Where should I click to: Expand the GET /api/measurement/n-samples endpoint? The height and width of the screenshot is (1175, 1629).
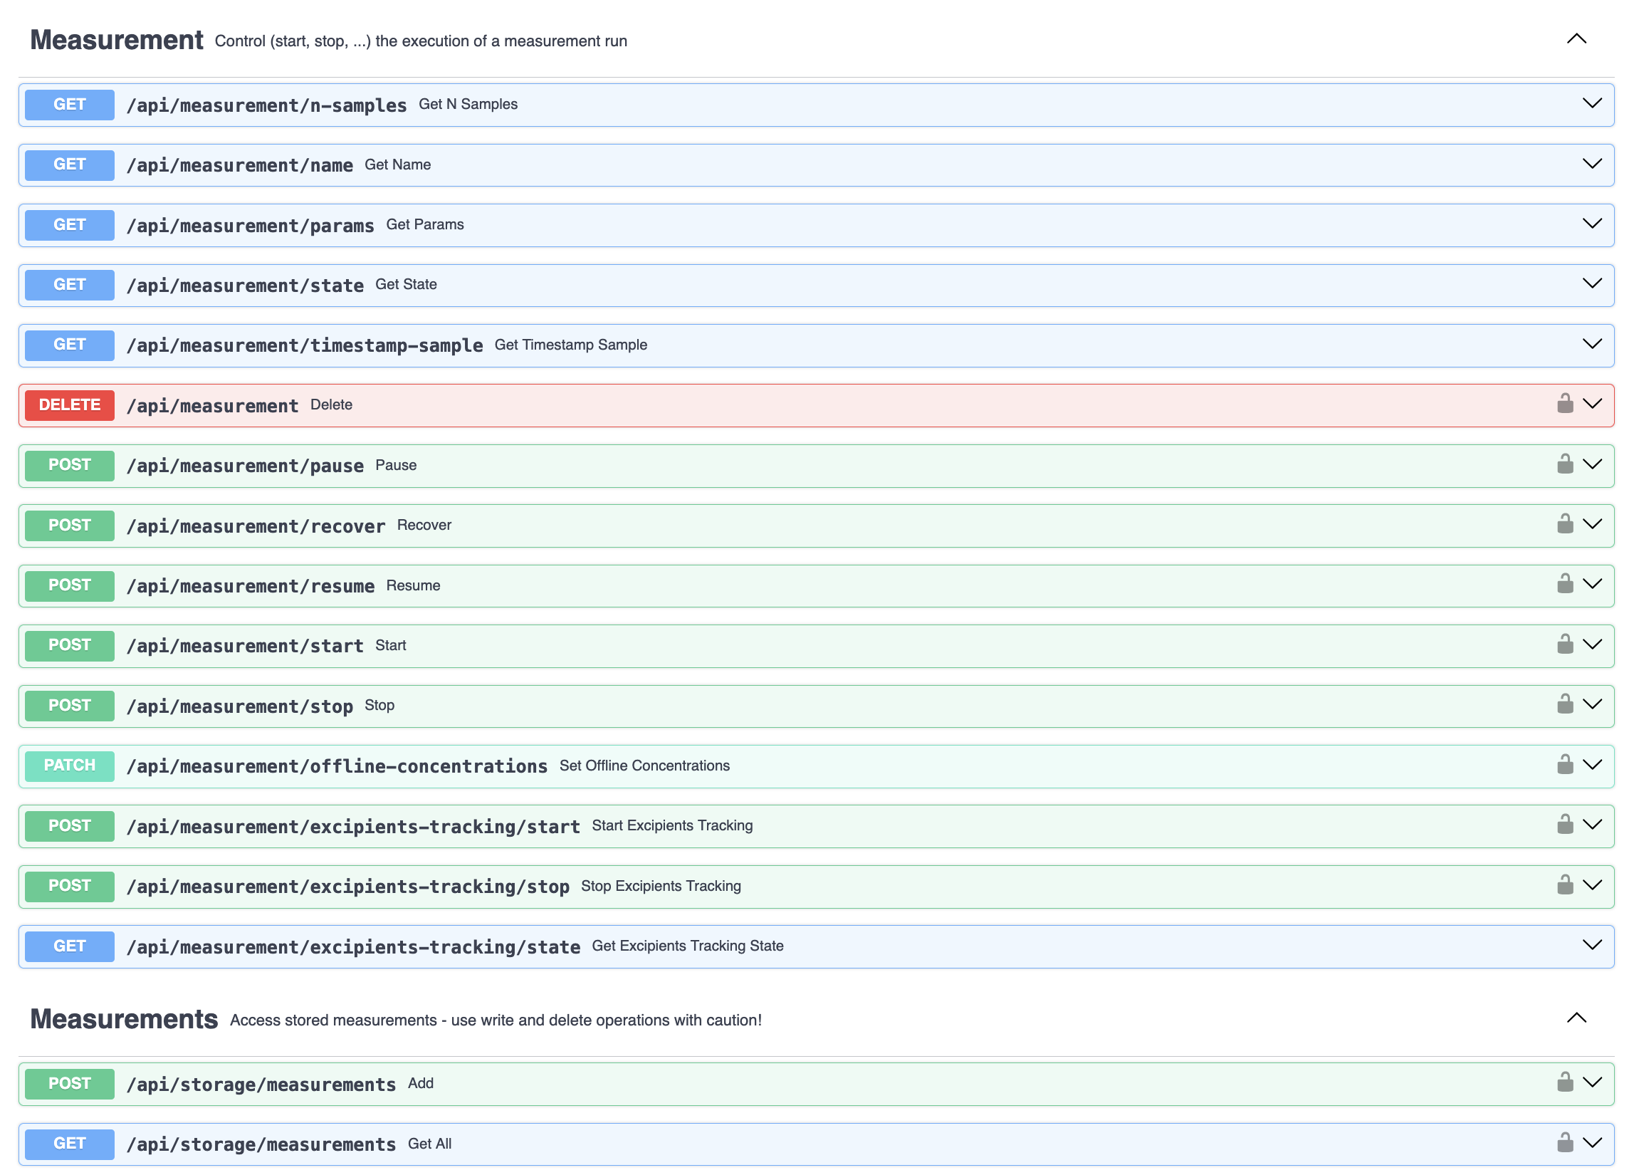1593,103
